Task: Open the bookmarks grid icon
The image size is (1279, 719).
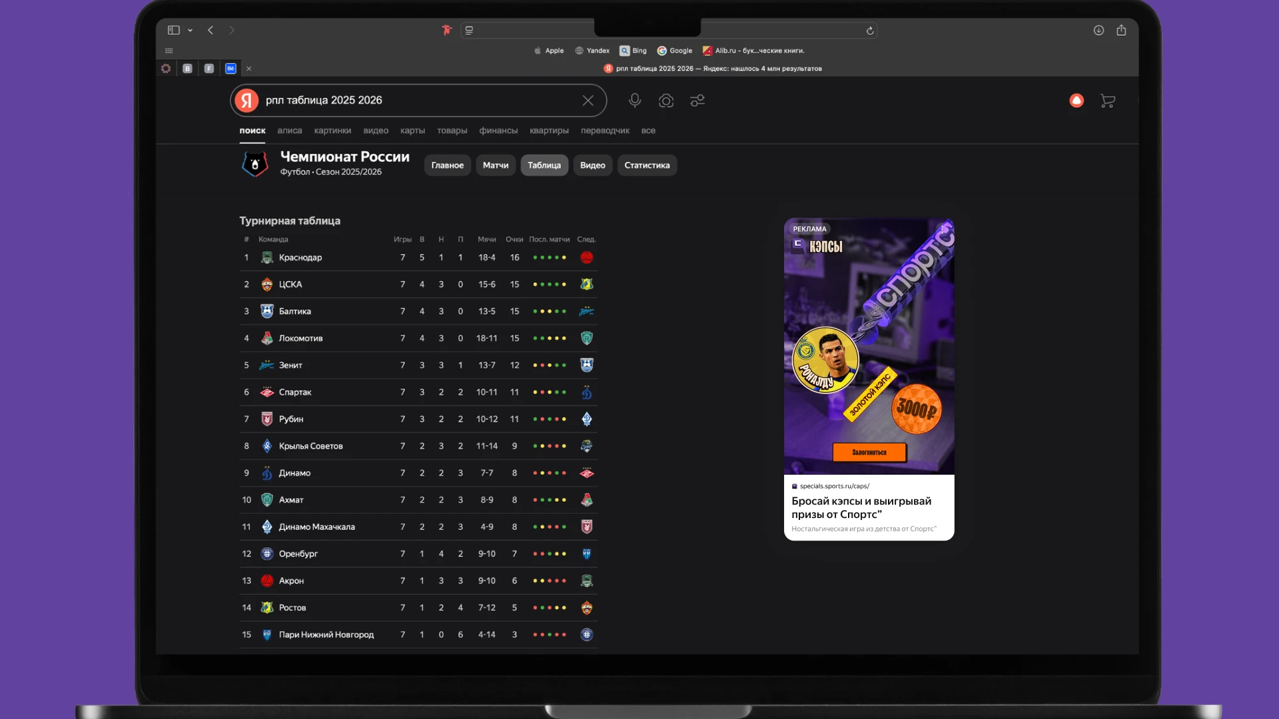Action: point(169,51)
